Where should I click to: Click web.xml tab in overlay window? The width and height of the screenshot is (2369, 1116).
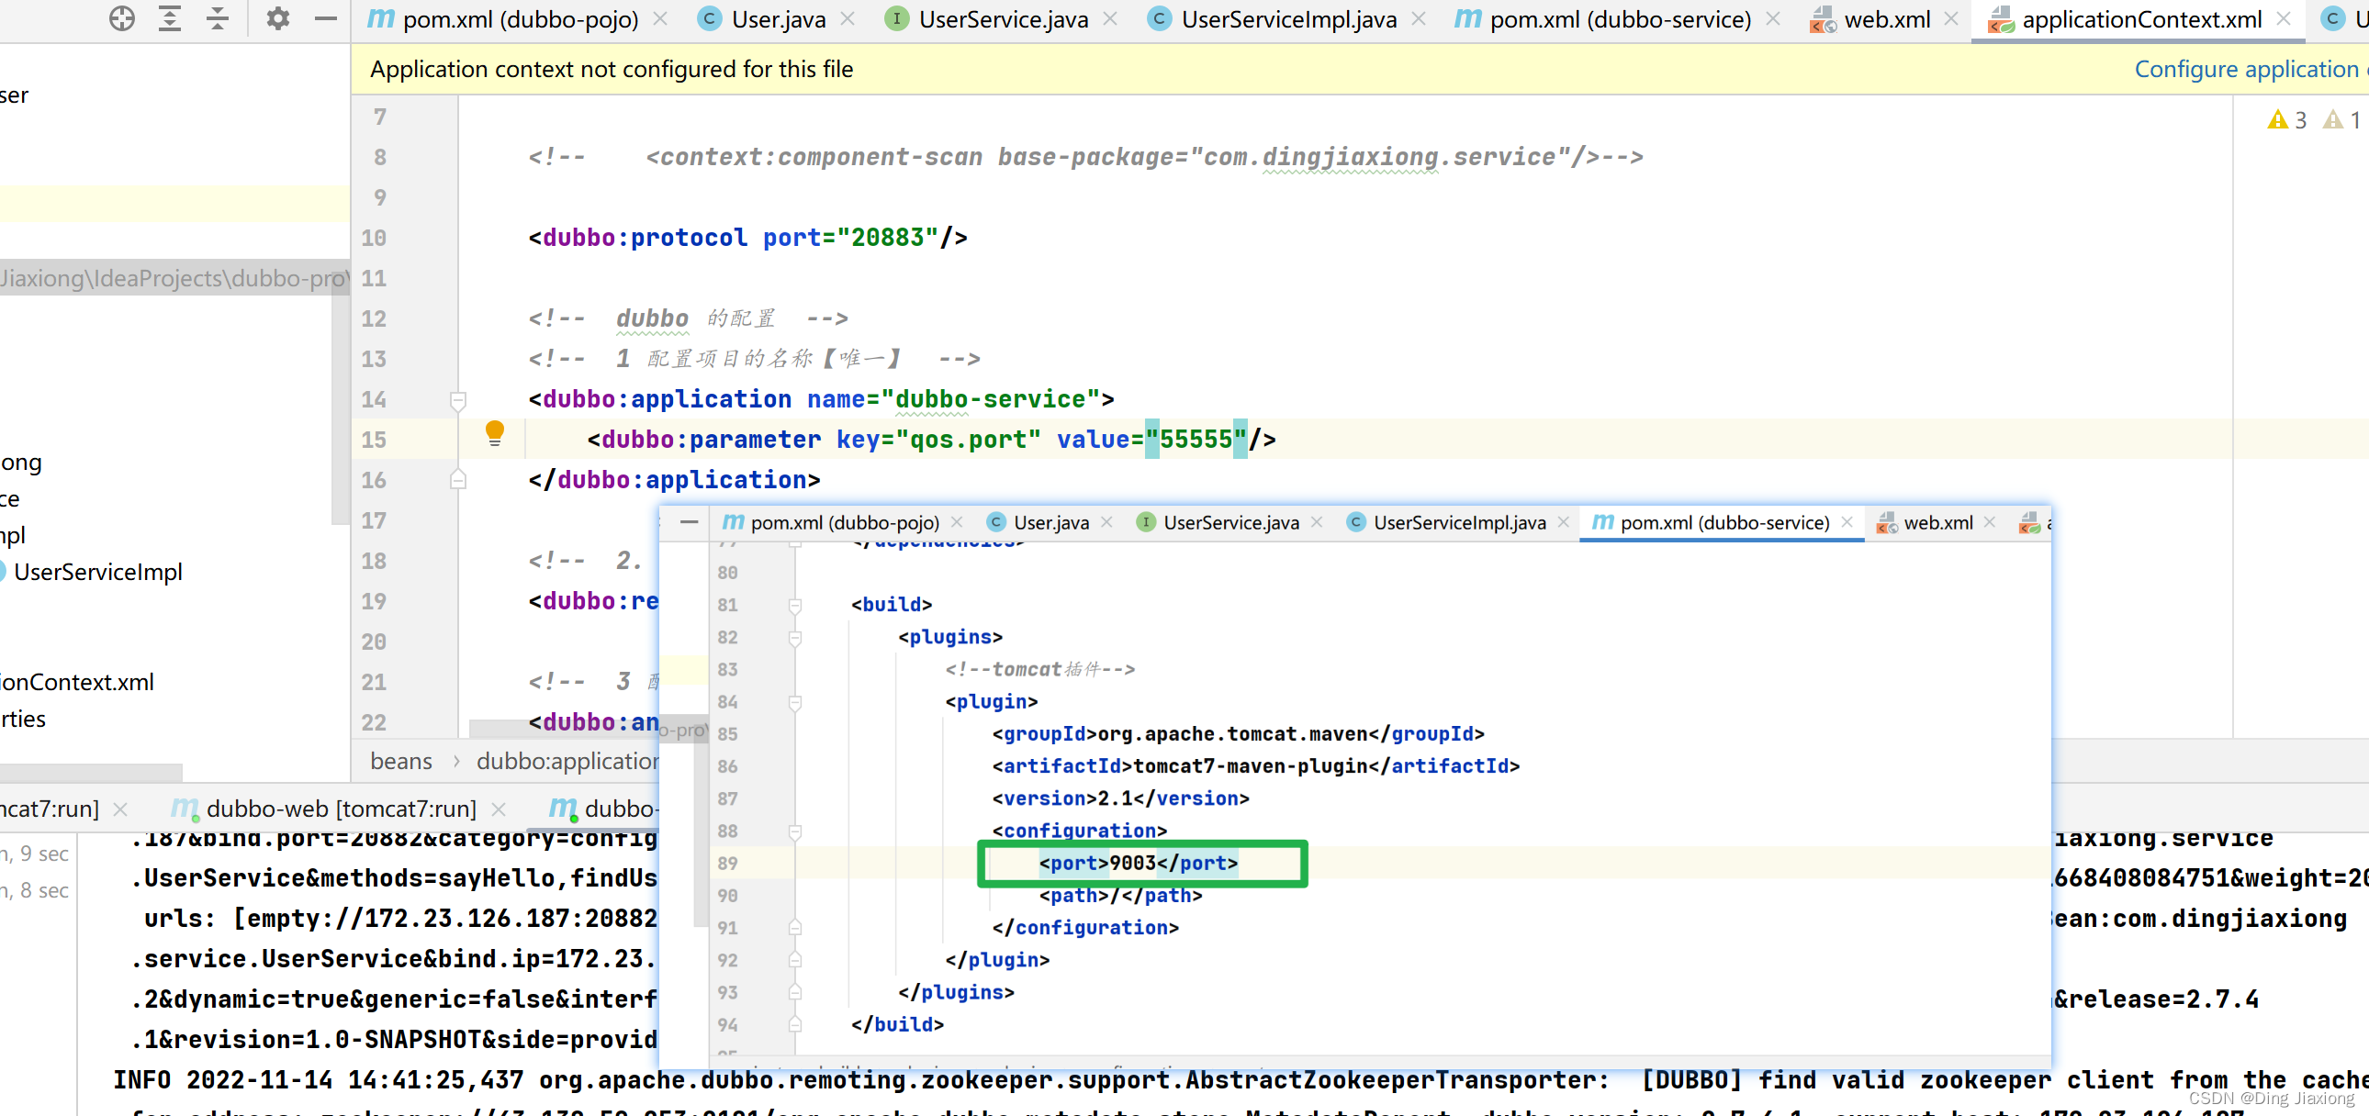pyautogui.click(x=1925, y=522)
